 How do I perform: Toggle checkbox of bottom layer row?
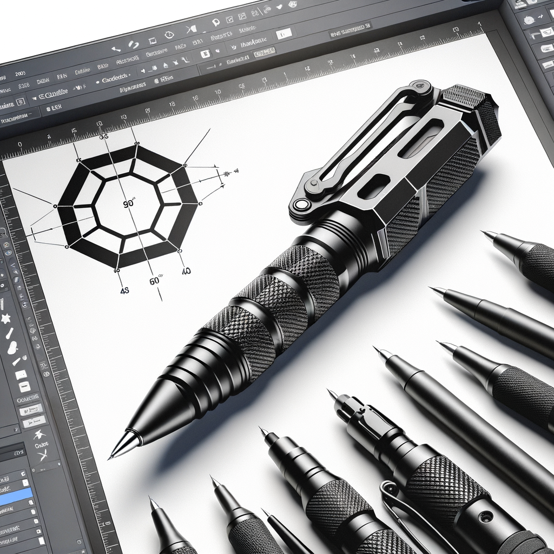[41, 541]
